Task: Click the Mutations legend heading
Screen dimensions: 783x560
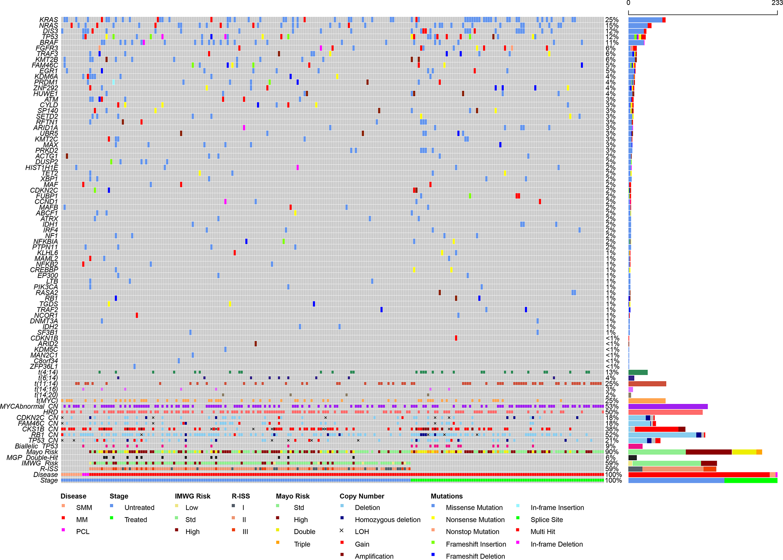Action: pos(447,496)
